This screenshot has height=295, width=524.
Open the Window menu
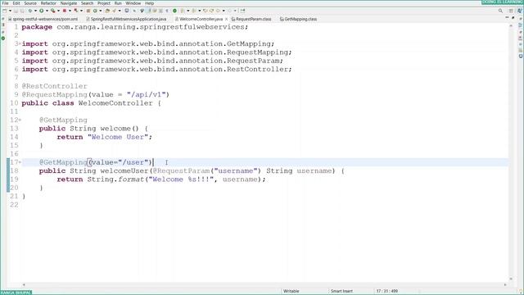coord(133,3)
